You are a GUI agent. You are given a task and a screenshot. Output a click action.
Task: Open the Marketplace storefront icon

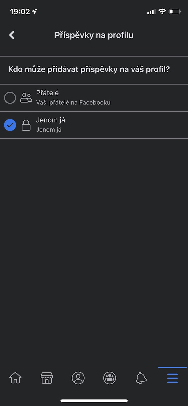point(47,378)
